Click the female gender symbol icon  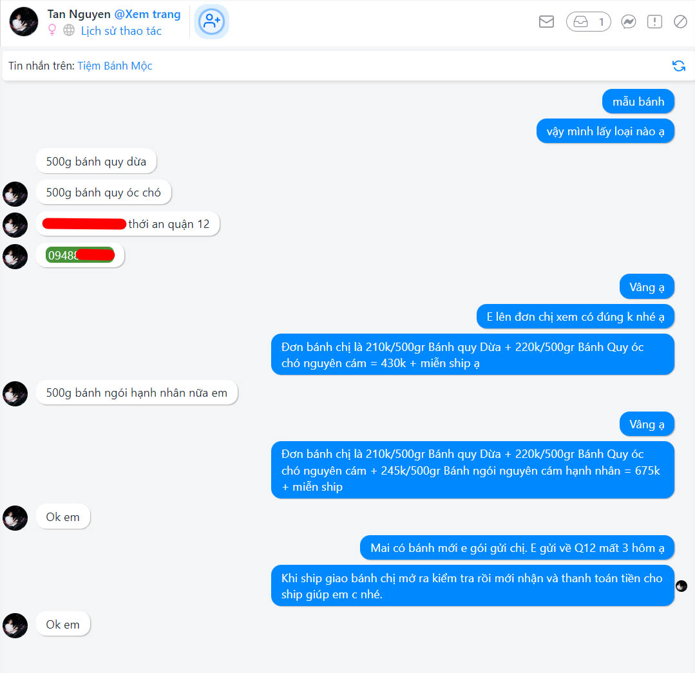point(52,30)
